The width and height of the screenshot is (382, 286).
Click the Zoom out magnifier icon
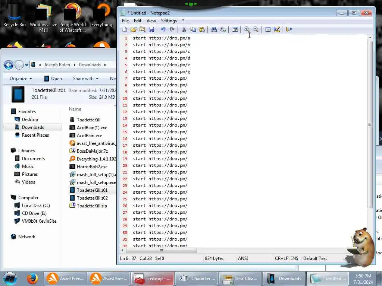(256, 29)
